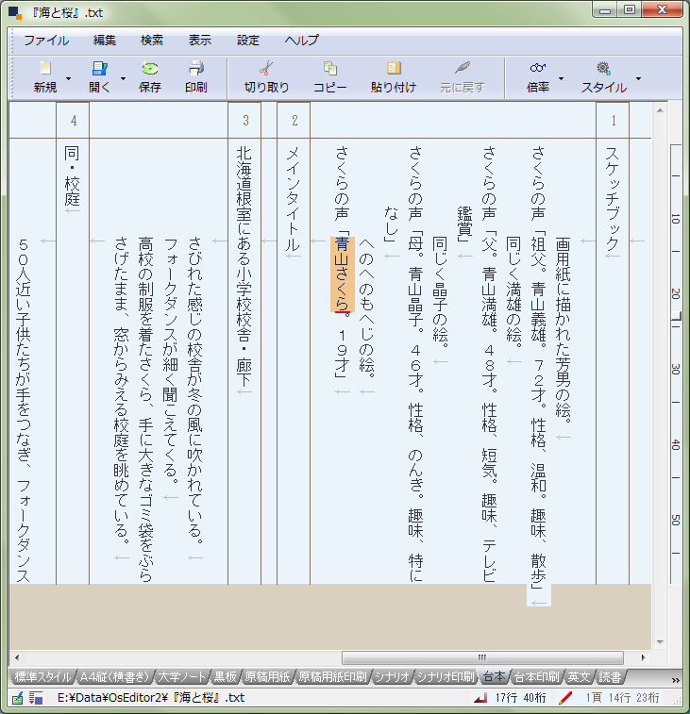
Task: Open the ファイル menu
Action: pos(46,40)
